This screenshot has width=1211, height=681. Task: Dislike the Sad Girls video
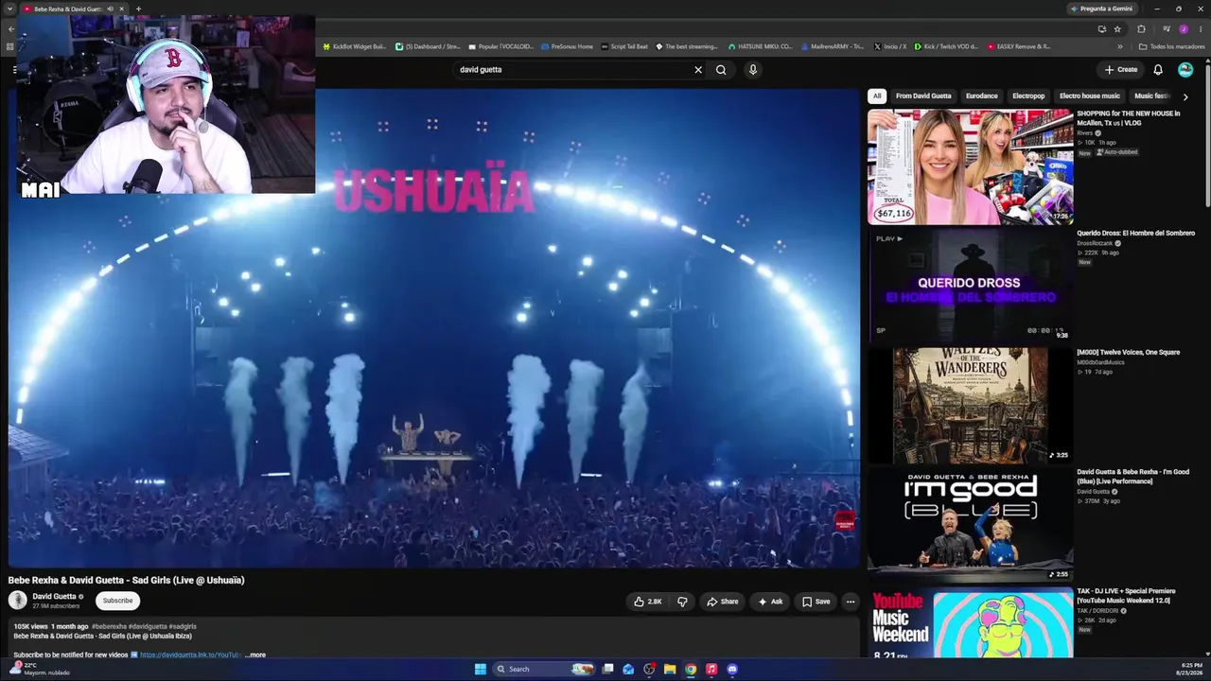pos(682,602)
